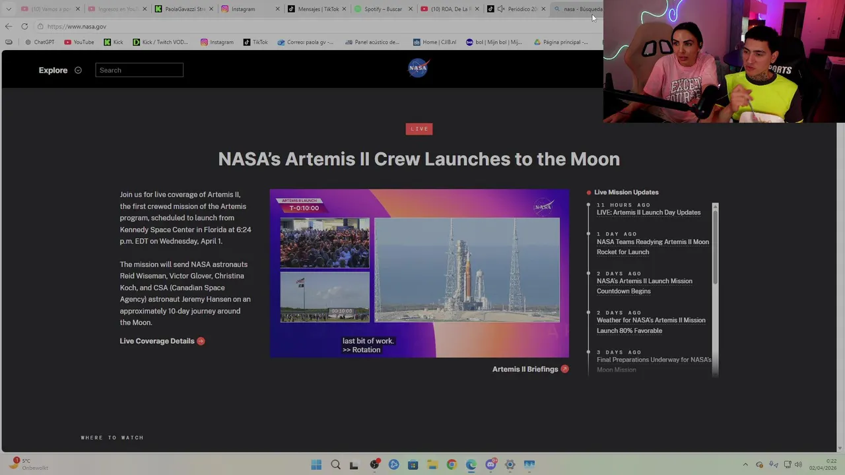The width and height of the screenshot is (845, 475).
Task: Reload the nasa.gov page
Action: pos(24,26)
